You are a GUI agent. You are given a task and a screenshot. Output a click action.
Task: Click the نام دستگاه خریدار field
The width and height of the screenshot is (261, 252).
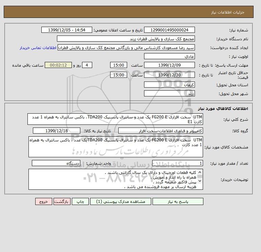[x=126, y=39]
